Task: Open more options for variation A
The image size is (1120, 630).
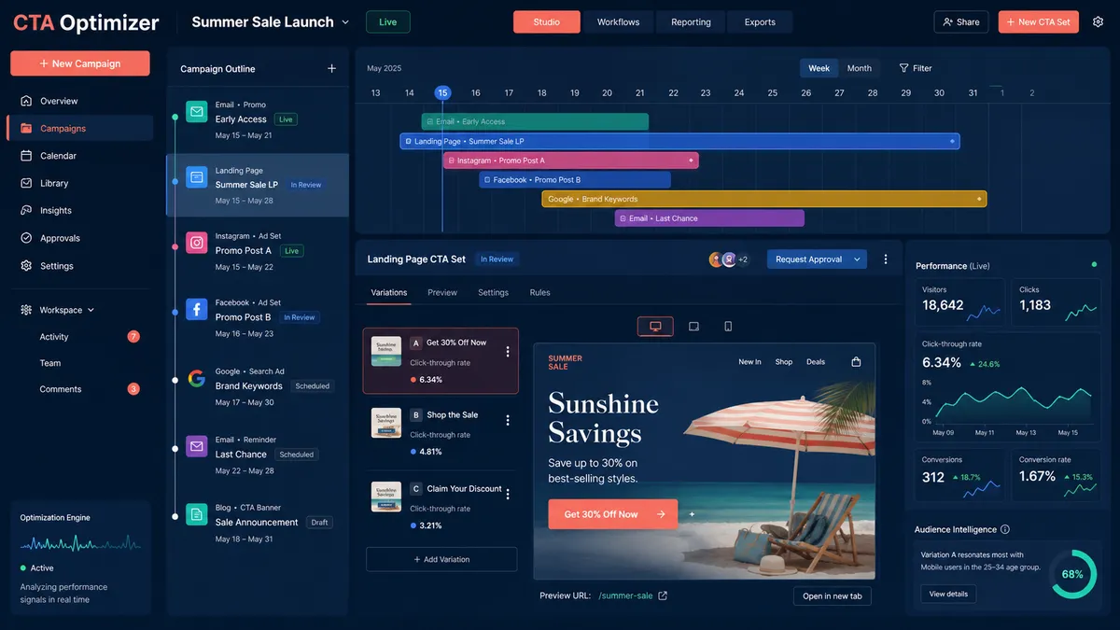Action: [508, 352]
